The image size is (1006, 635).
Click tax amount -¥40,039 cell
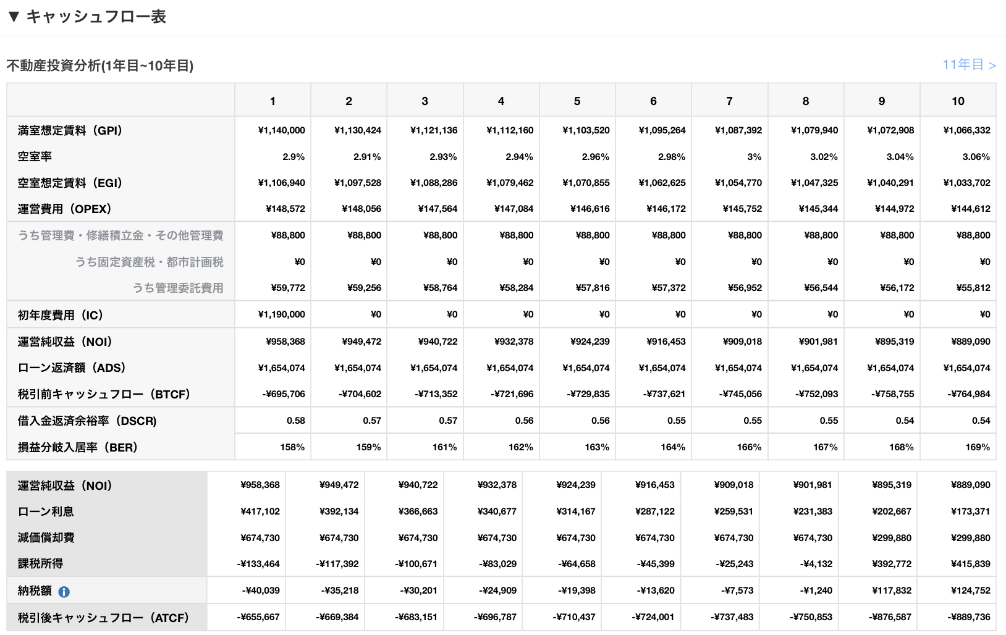pos(261,591)
